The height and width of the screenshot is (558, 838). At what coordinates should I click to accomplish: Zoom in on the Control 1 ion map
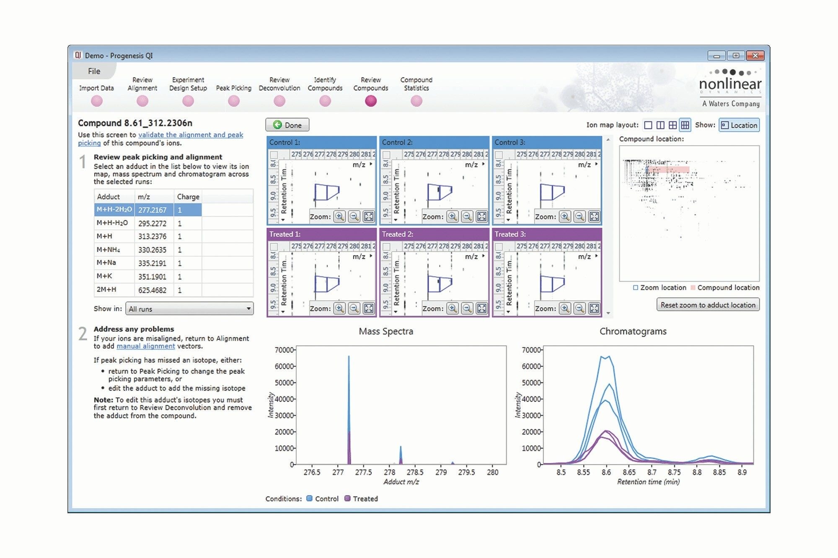[x=339, y=216]
